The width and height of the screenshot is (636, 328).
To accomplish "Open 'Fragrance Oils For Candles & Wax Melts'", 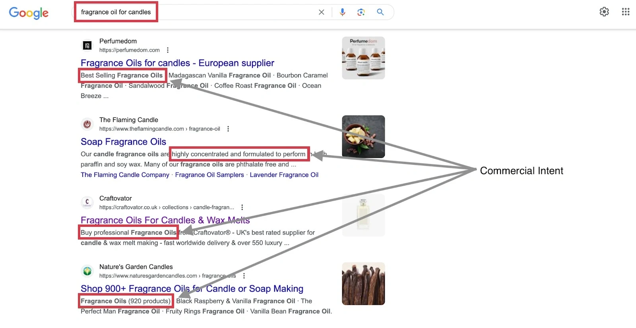I will click(165, 220).
